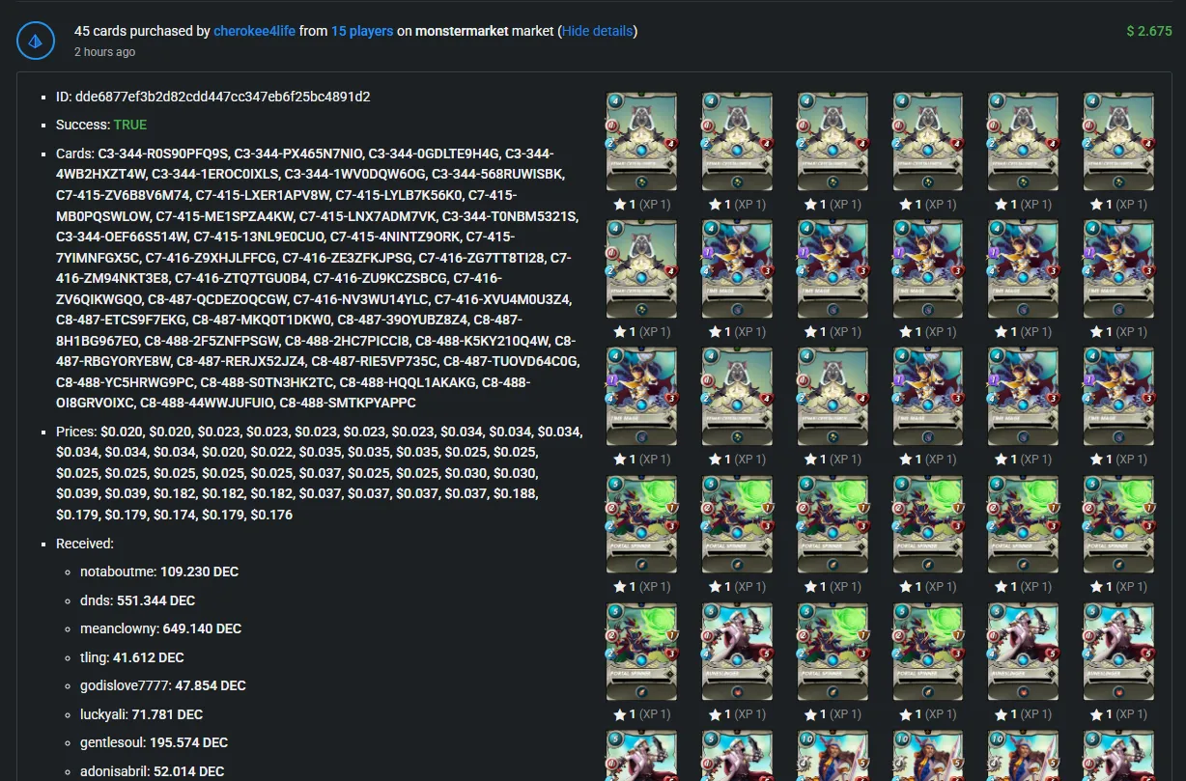
Task: Click the '$0.174' price value
Action: [x=174, y=515]
